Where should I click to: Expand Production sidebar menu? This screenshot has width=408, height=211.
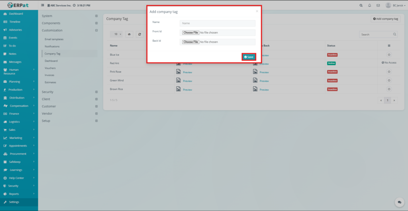pyautogui.click(x=19, y=89)
